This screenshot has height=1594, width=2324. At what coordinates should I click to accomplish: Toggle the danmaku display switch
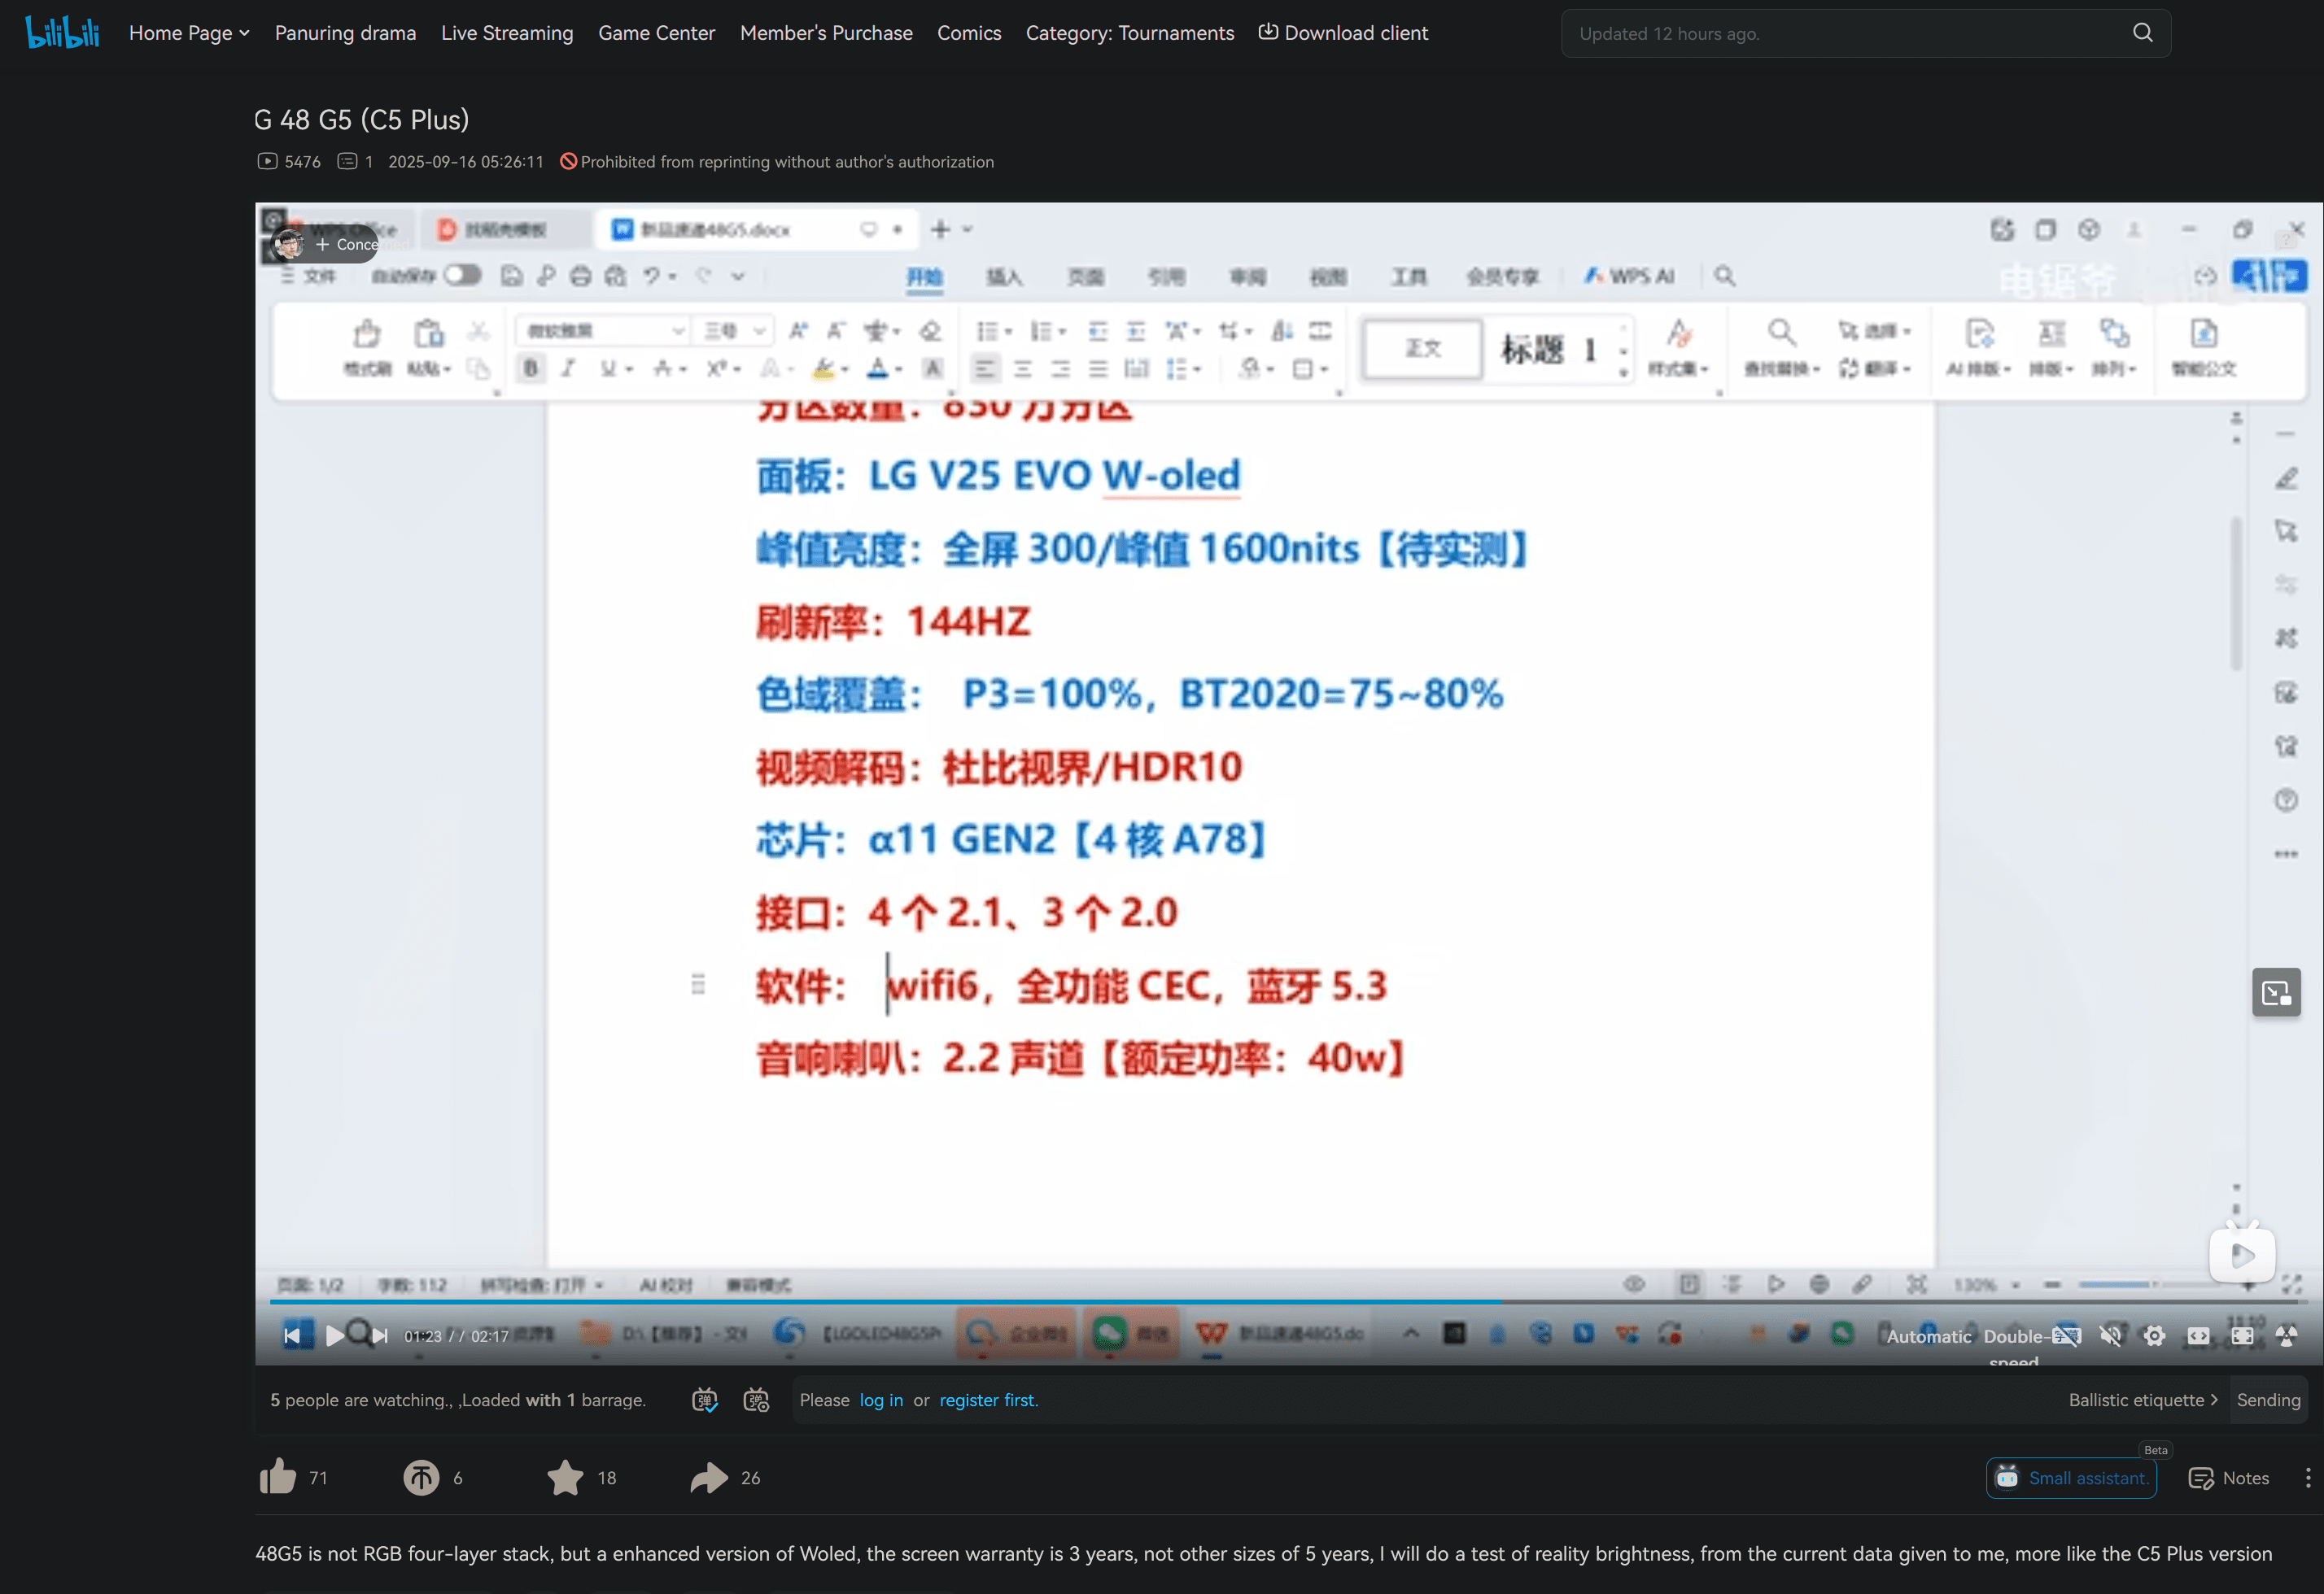pyautogui.click(x=705, y=1400)
